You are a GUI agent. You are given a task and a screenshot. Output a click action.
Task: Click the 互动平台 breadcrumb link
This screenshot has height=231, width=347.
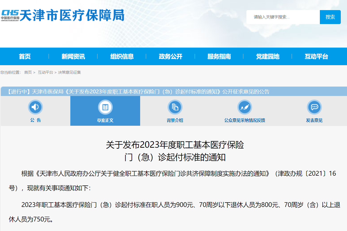point(45,72)
